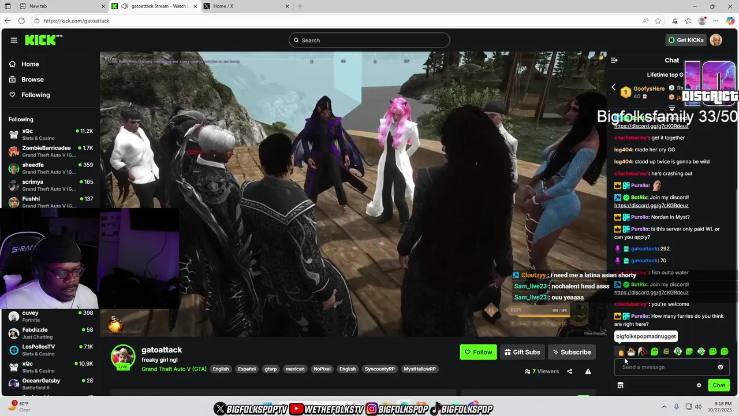Screen dimensions: 739x416
Task: Close the Home / X tab
Action: tap(286, 6)
